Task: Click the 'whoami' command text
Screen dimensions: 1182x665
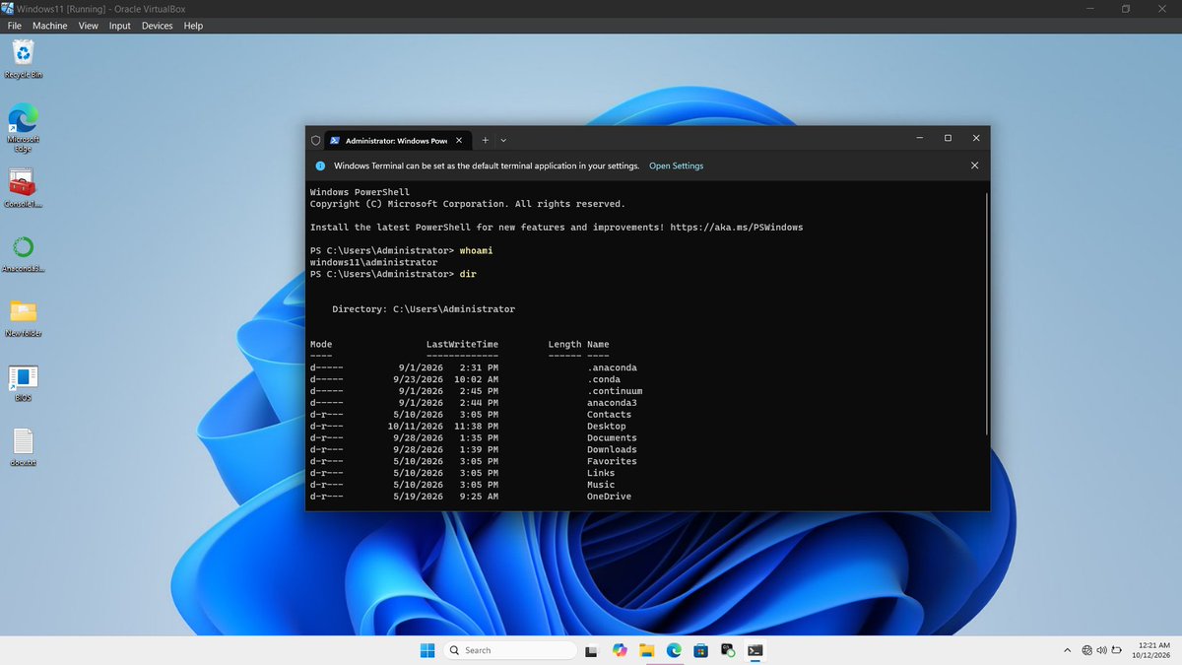Action: (x=476, y=251)
